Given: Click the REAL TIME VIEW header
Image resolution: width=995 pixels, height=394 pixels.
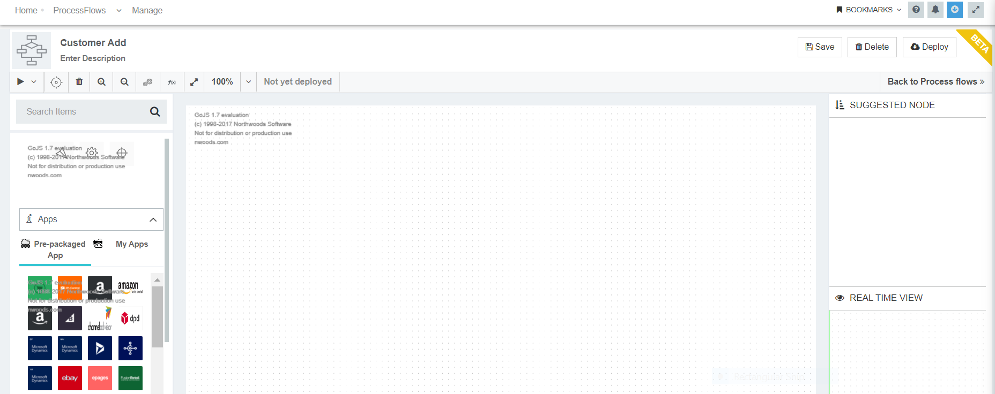Looking at the screenshot, I should pos(886,298).
